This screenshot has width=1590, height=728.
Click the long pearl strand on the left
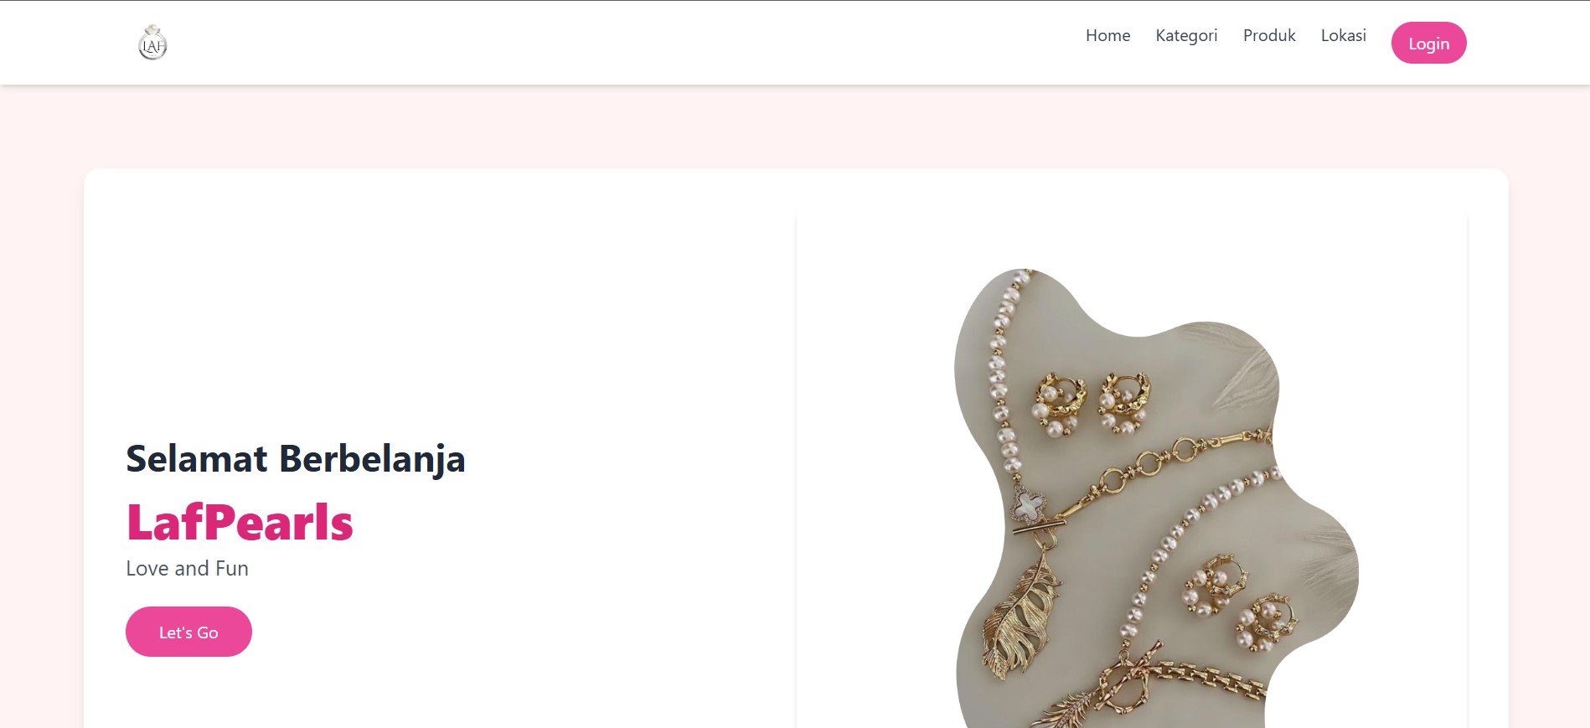tap(1004, 377)
